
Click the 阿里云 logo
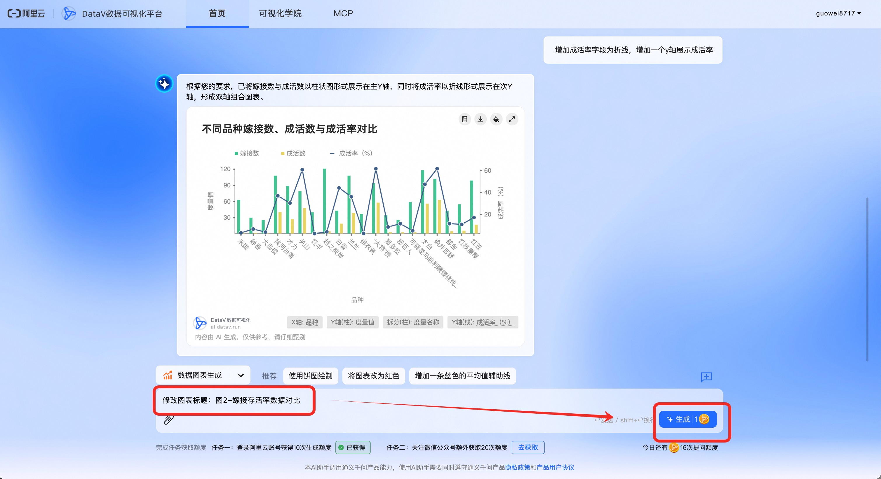pyautogui.click(x=26, y=13)
